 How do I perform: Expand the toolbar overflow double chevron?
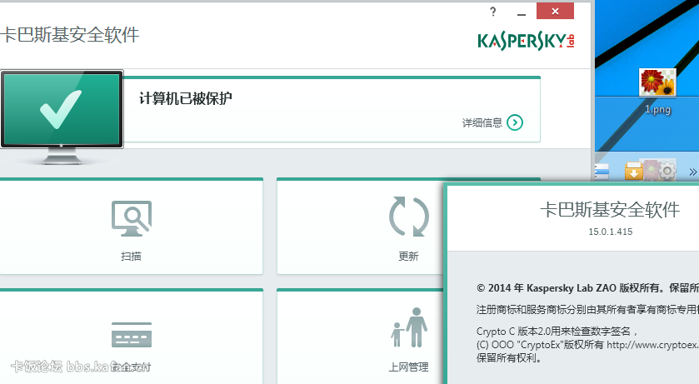pos(692,172)
